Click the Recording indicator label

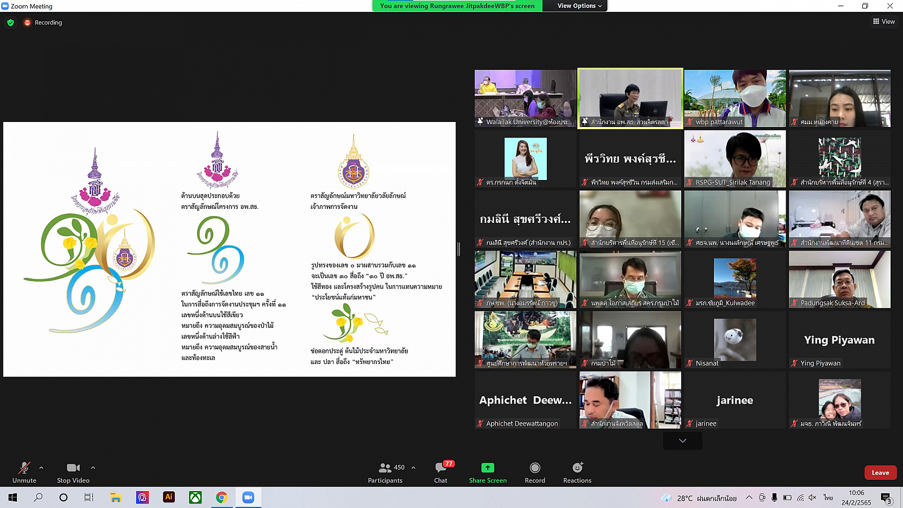click(48, 23)
